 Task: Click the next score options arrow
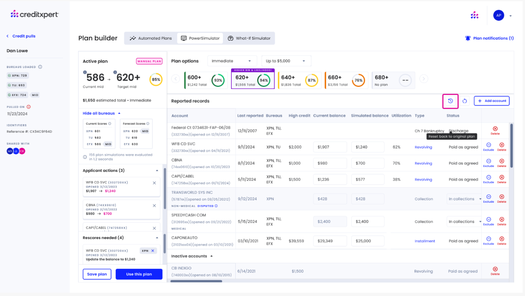(423, 79)
